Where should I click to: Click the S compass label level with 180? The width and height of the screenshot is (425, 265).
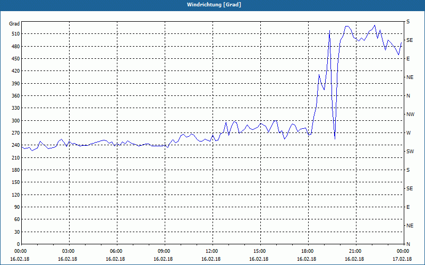point(408,170)
